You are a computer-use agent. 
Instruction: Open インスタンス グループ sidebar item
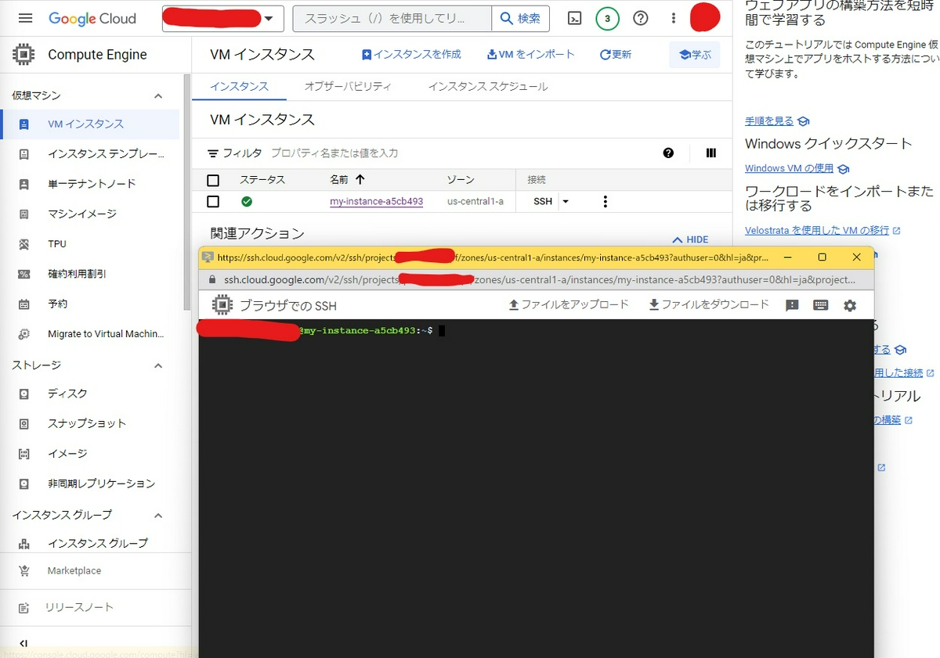point(90,543)
